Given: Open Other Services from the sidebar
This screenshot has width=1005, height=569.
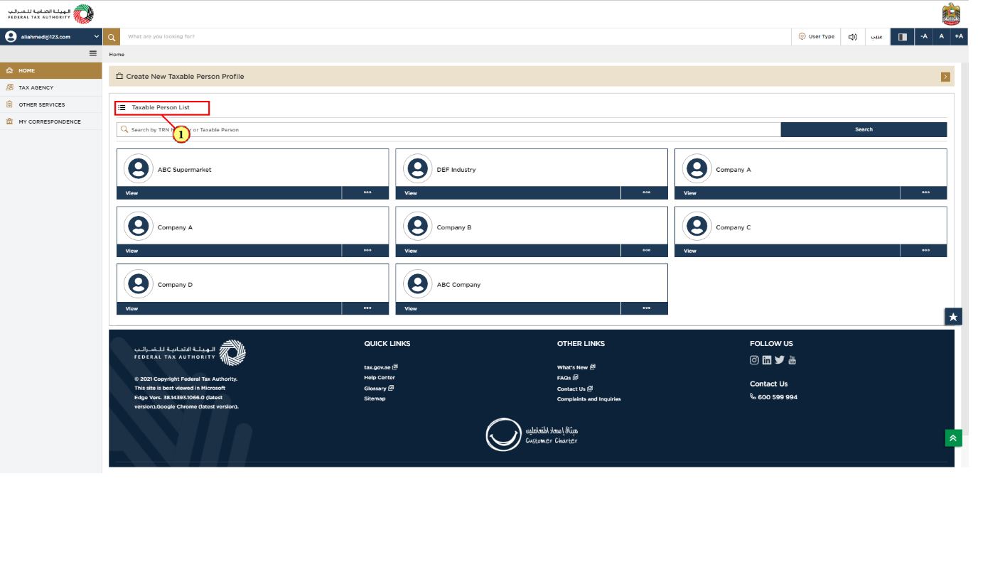Looking at the screenshot, I should [51, 104].
